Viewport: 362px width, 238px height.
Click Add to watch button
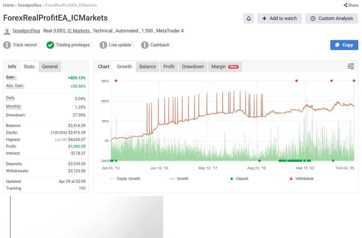pyautogui.click(x=279, y=19)
